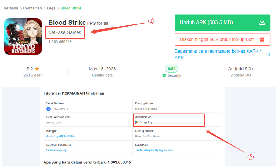Select the May 18, 2026 update date
The height and width of the screenshot is (168, 278).
click(102, 69)
